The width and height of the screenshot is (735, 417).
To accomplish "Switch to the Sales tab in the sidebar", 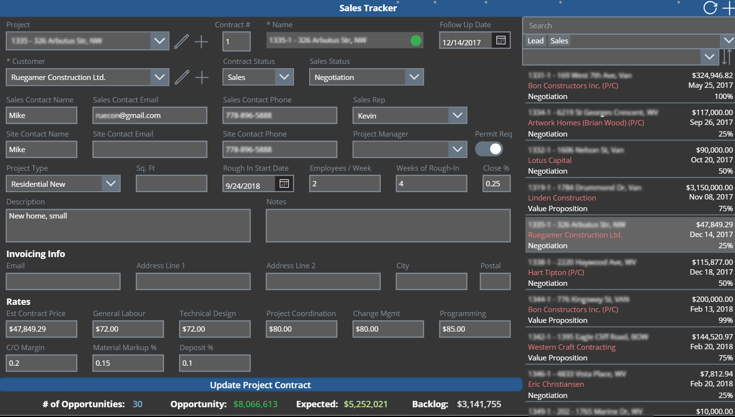I will pyautogui.click(x=559, y=40).
